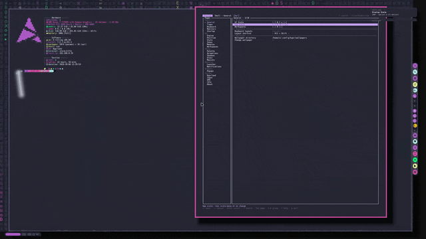This screenshot has height=239, width=426.
Task: Select the Input page in sidebar
Action: (210, 78)
